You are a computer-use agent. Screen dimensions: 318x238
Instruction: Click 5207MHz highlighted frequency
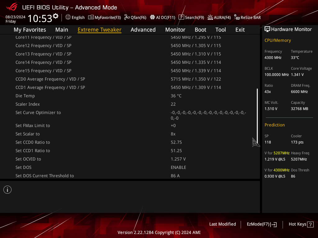pos(281,153)
